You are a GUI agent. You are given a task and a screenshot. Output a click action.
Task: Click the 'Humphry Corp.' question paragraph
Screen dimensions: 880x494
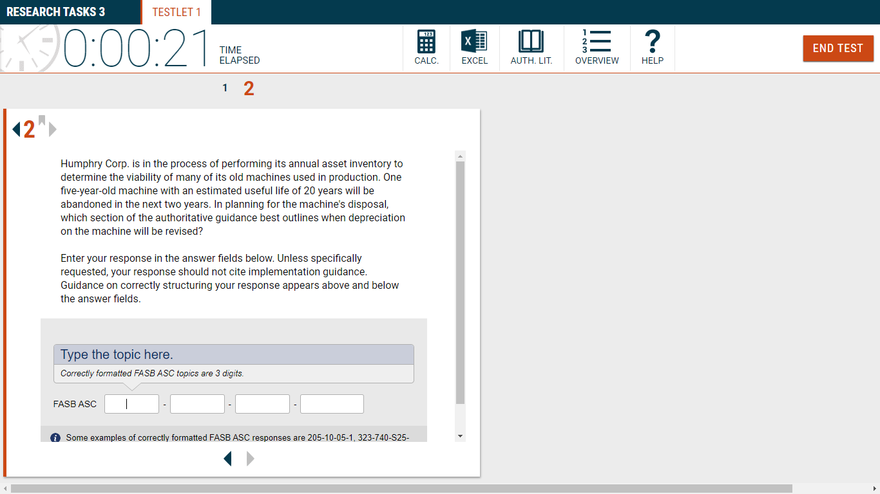(x=233, y=197)
